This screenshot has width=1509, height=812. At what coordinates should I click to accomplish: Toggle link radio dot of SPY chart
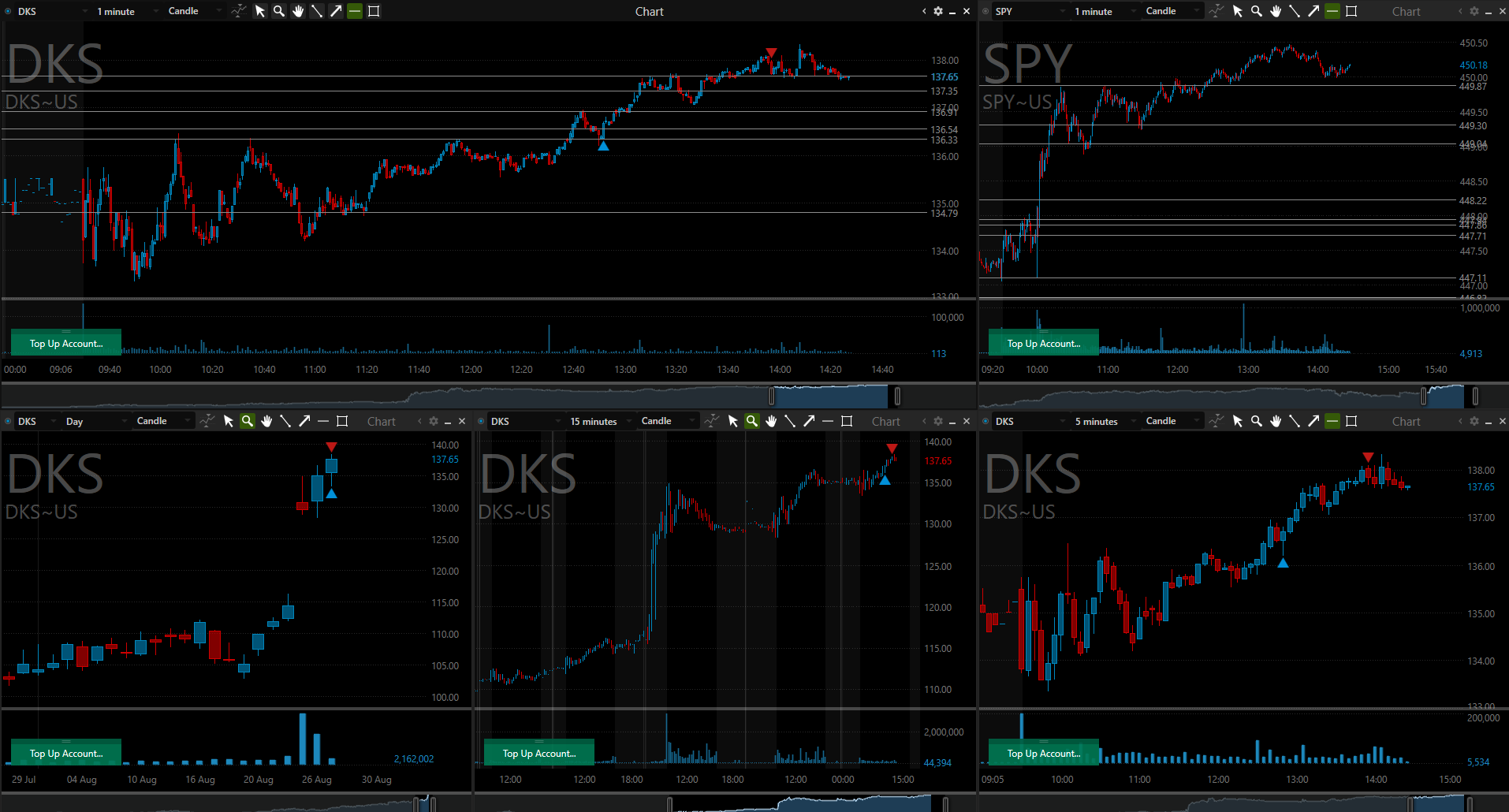[x=986, y=11]
